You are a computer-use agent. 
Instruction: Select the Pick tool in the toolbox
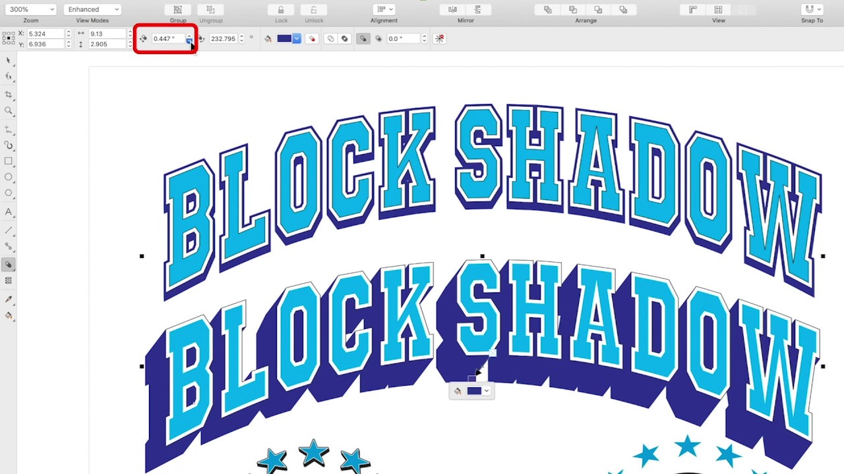(9, 61)
